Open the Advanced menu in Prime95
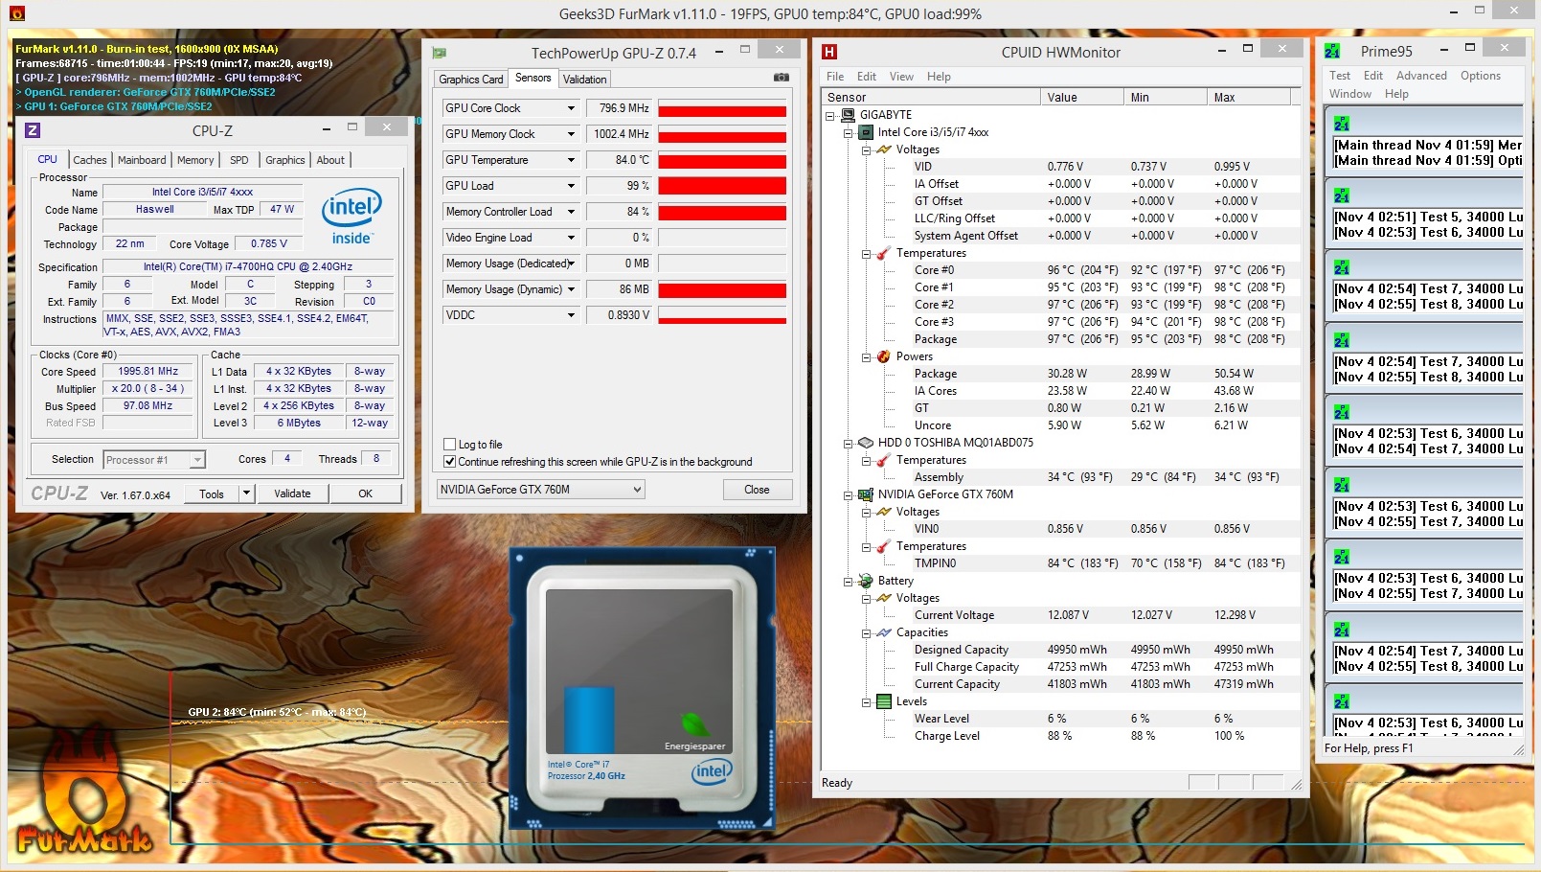This screenshot has height=872, width=1541. tap(1421, 76)
